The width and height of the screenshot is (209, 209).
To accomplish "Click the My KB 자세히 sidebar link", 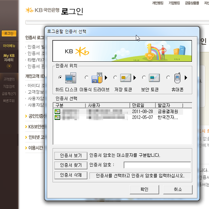I will click(9, 58).
